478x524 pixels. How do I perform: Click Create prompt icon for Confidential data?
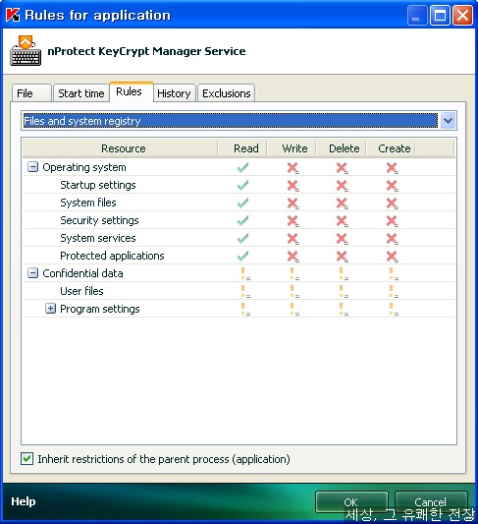(x=394, y=273)
